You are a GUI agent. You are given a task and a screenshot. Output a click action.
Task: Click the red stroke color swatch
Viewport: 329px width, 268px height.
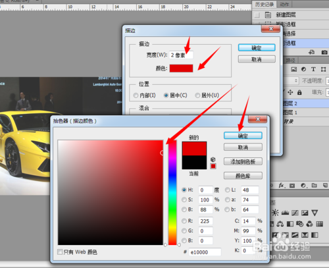coord(181,68)
